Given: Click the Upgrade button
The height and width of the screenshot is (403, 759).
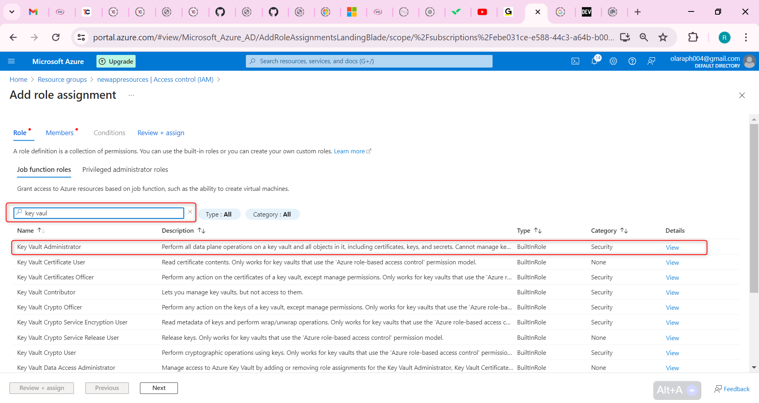Looking at the screenshot, I should (116, 61).
